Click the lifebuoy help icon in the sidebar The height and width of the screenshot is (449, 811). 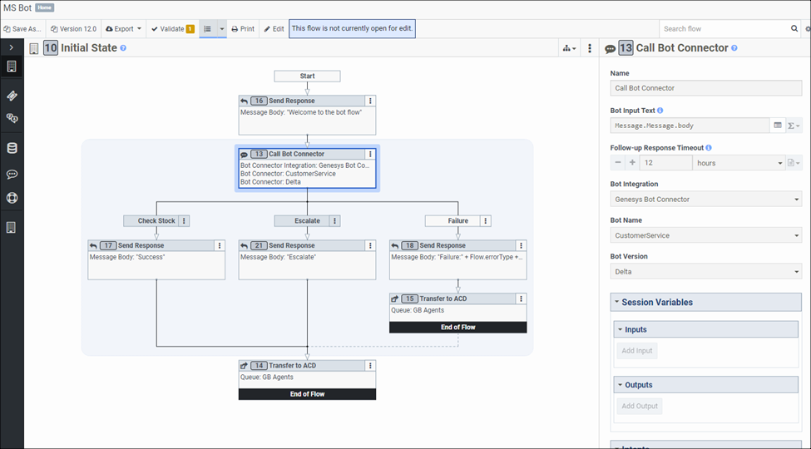coord(12,198)
